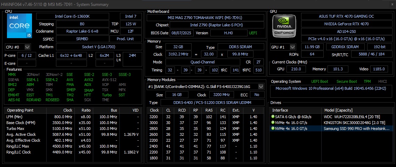Screen dimensions: 396x167
Task: Click the 3200 MHz XMP timing row
Action: [205, 117]
